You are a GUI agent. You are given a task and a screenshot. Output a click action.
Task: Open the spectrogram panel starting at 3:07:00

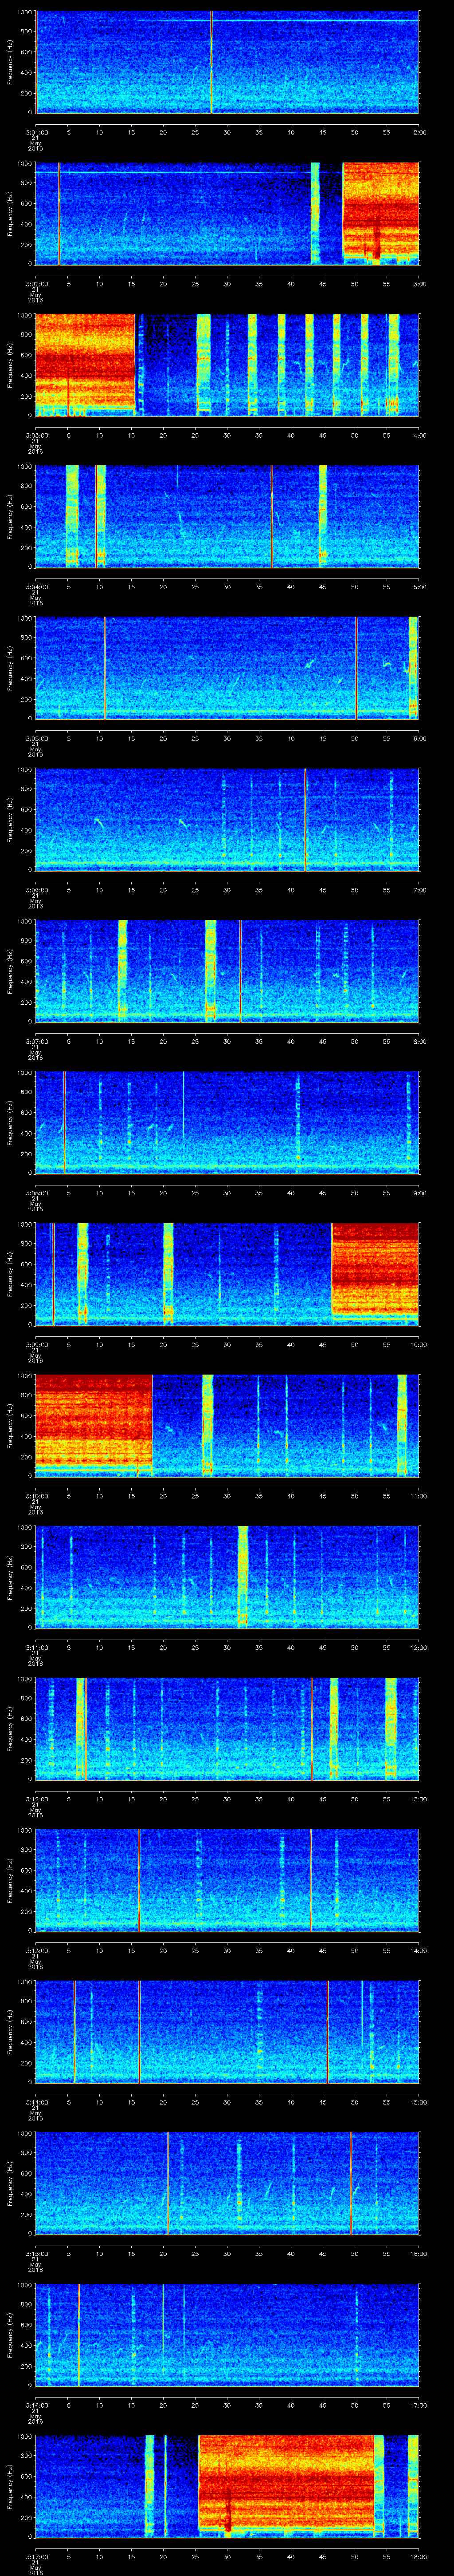pyautogui.click(x=227, y=971)
